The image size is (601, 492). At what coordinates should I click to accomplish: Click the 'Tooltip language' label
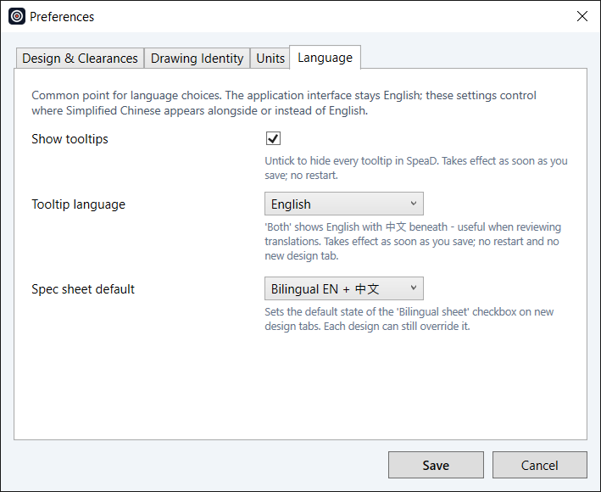click(78, 204)
